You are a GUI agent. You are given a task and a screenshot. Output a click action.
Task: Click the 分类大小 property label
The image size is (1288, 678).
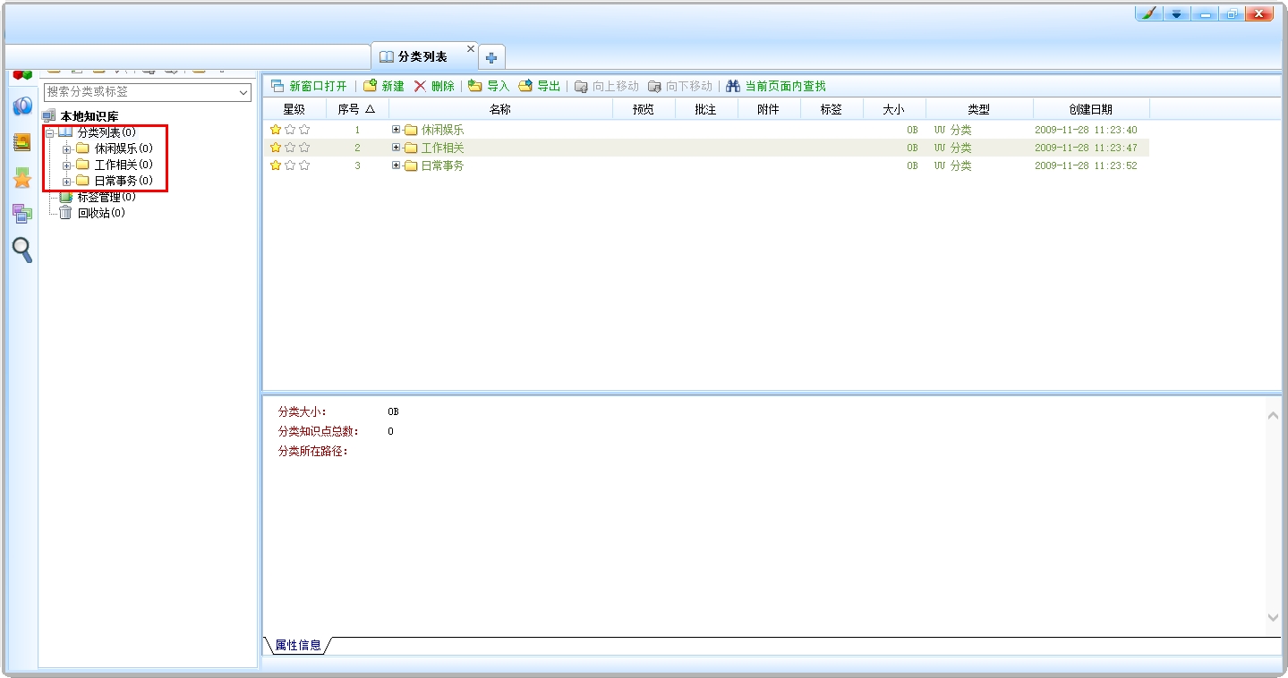pyautogui.click(x=303, y=411)
